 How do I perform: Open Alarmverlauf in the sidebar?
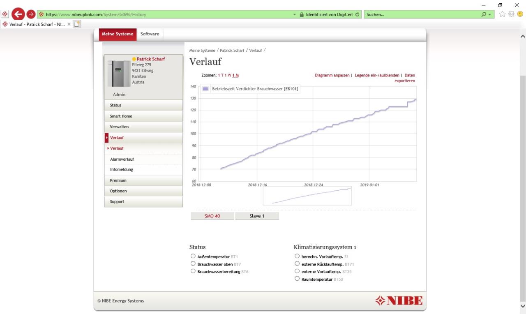[x=143, y=159]
